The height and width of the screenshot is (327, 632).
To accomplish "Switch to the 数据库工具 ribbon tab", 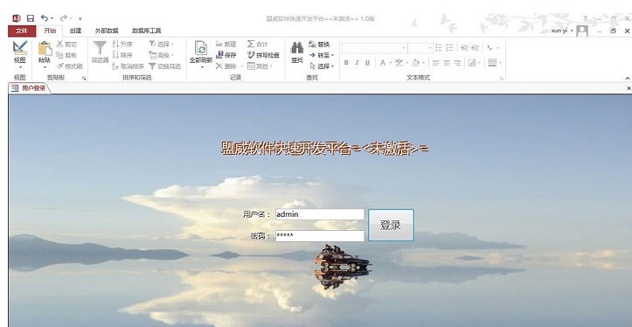I will 147,31.
